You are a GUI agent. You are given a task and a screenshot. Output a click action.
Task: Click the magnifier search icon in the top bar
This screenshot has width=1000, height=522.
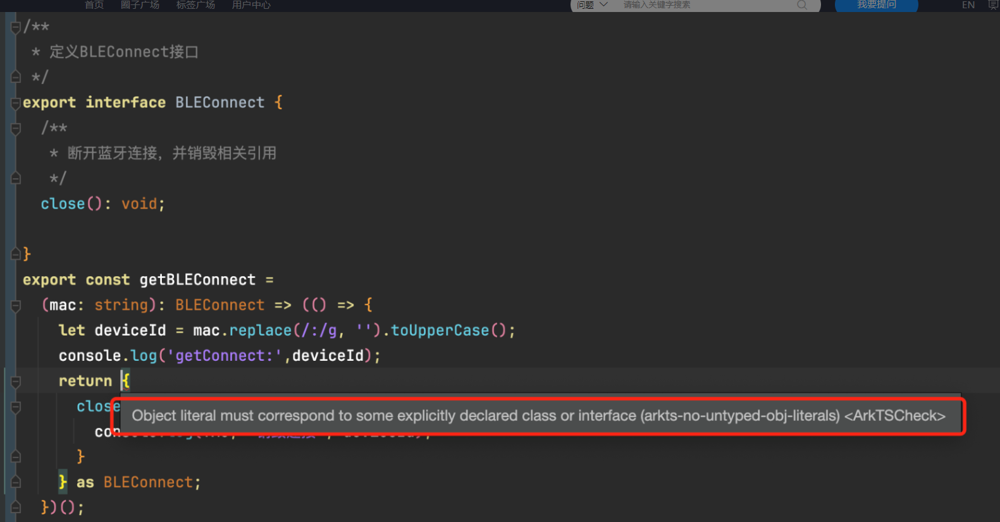pos(802,4)
